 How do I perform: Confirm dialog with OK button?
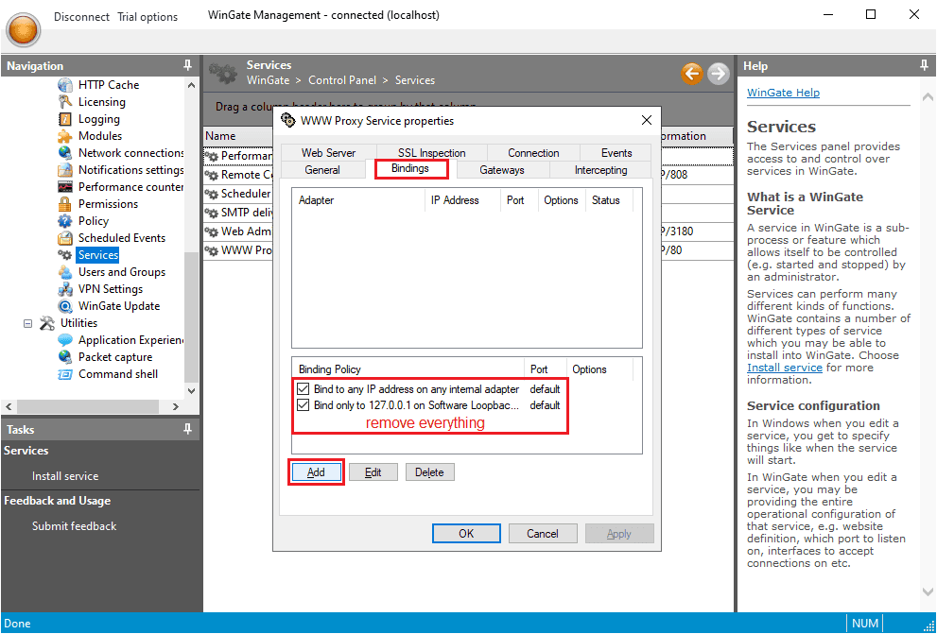pyautogui.click(x=466, y=534)
